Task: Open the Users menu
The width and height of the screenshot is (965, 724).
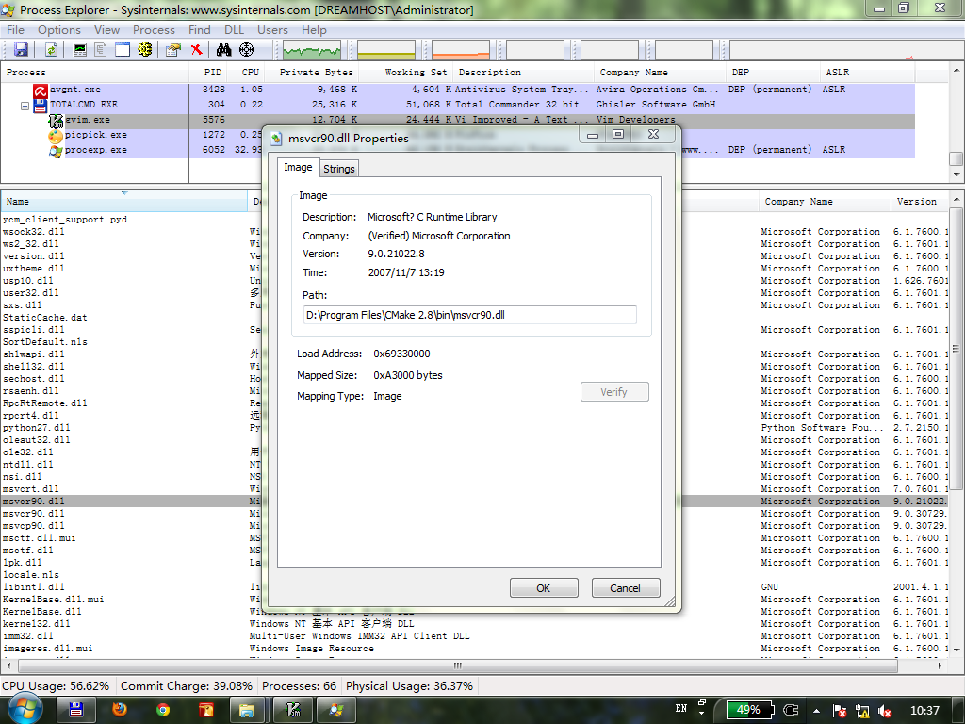Action: 272,29
